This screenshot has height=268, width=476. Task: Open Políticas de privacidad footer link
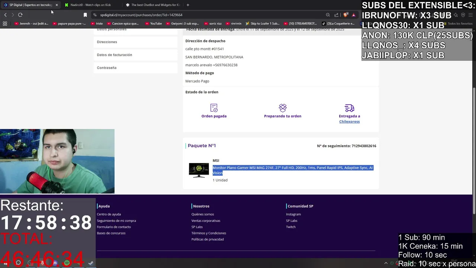point(208,239)
